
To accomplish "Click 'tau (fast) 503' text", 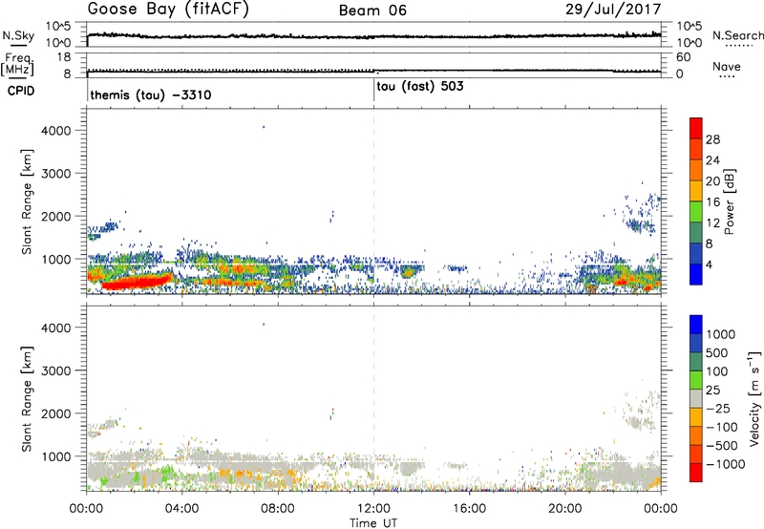I will [x=420, y=87].
